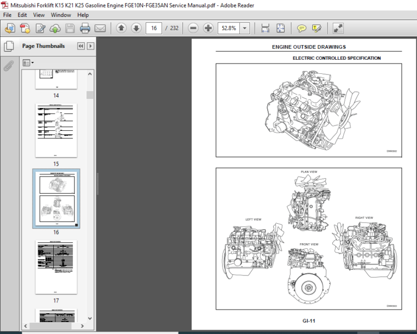Click the ELECTRIC CONTROLLED SPECIFICATION text
The height and width of the screenshot is (334, 417).
(337, 58)
